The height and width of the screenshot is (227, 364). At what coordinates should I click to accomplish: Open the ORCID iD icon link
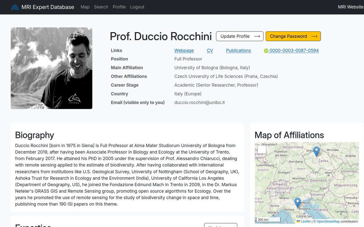(x=266, y=51)
